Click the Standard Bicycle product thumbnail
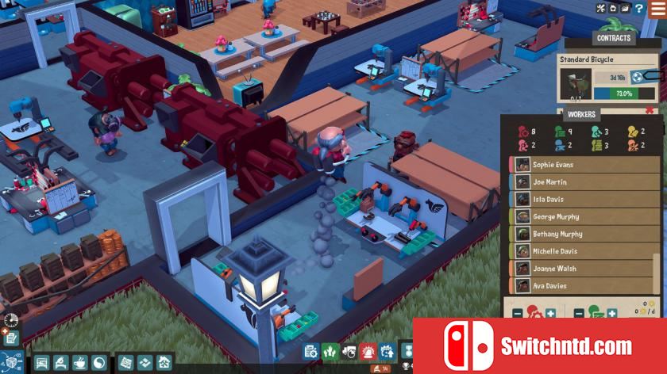The image size is (667, 374). [x=576, y=85]
